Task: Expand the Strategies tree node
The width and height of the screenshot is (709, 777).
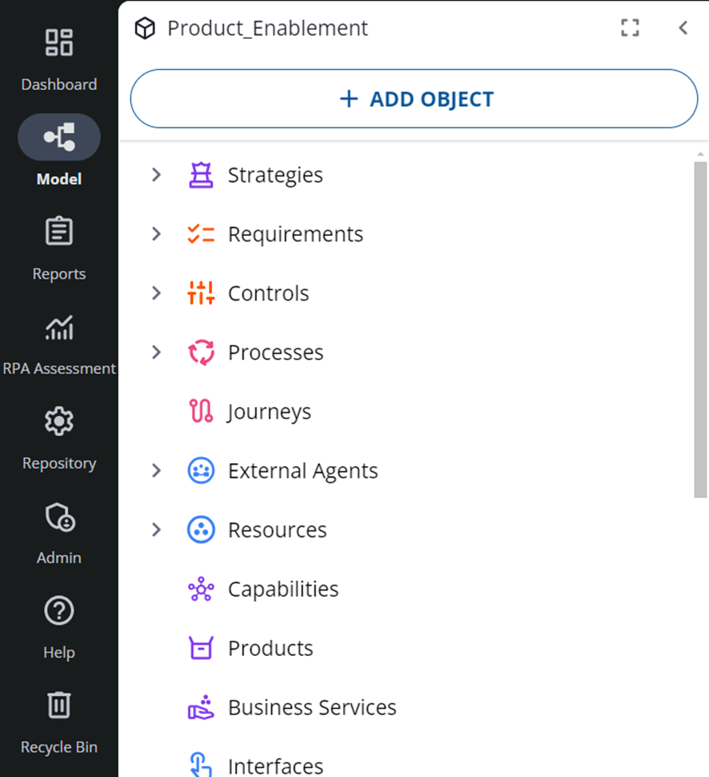Action: click(x=156, y=175)
